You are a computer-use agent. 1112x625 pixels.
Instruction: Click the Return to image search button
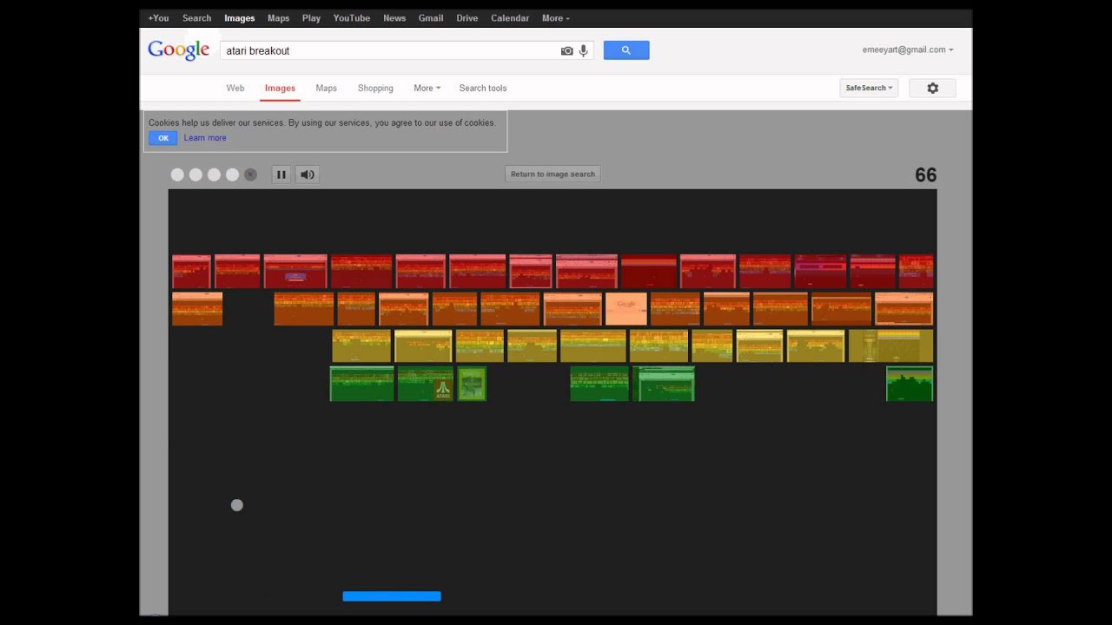[553, 174]
